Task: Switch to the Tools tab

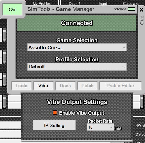Action: click(21, 86)
